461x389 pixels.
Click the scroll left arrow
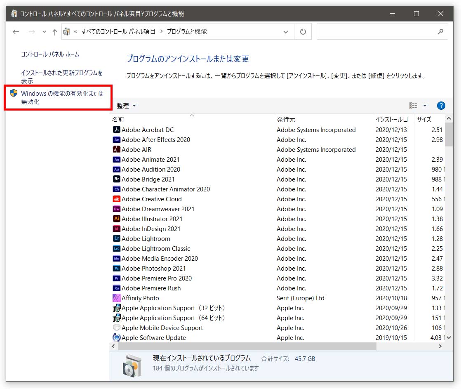113,347
